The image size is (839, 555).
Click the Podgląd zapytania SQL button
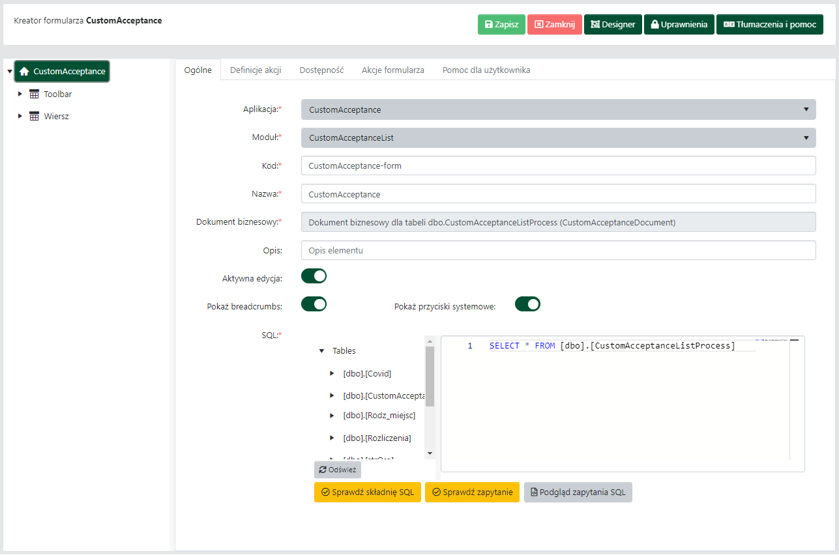(x=578, y=492)
